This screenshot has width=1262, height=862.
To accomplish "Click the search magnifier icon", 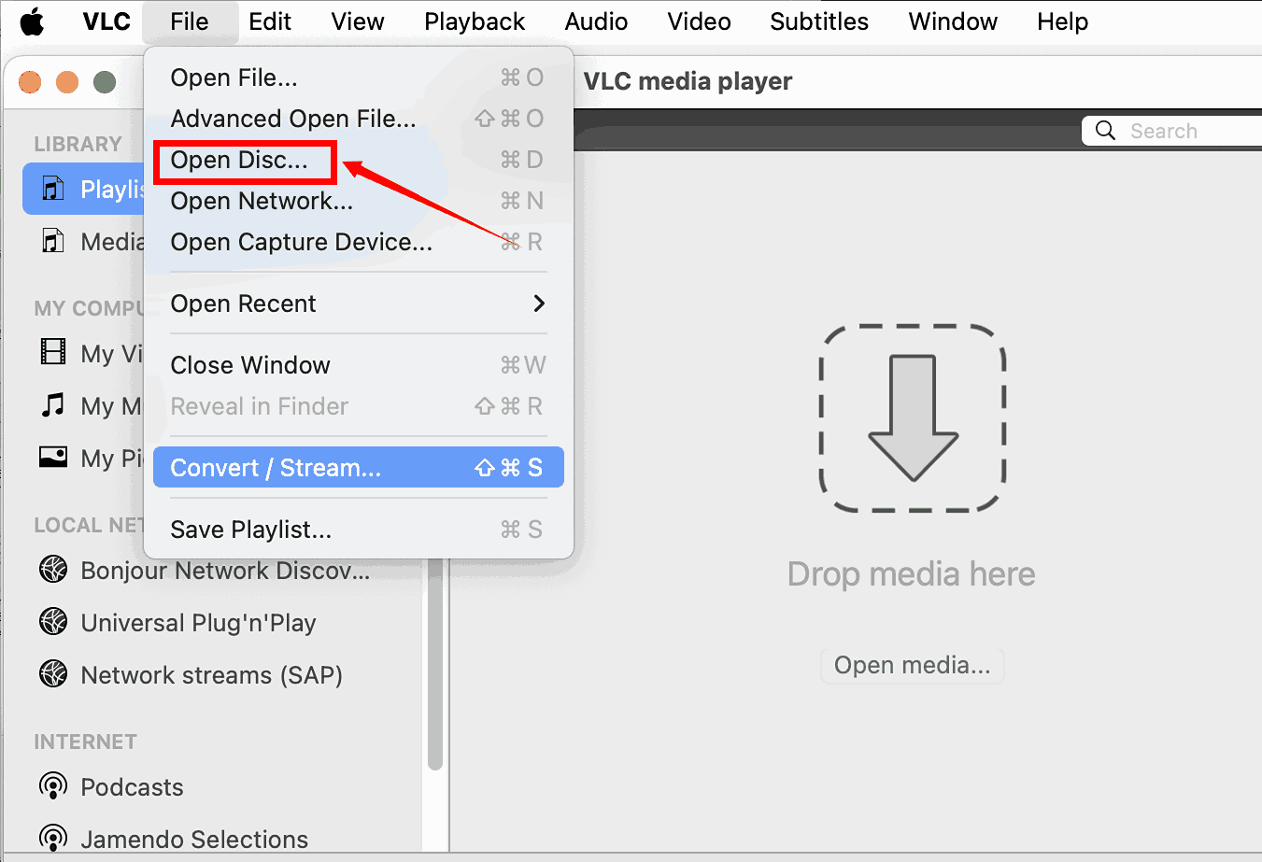I will pos(1105,131).
